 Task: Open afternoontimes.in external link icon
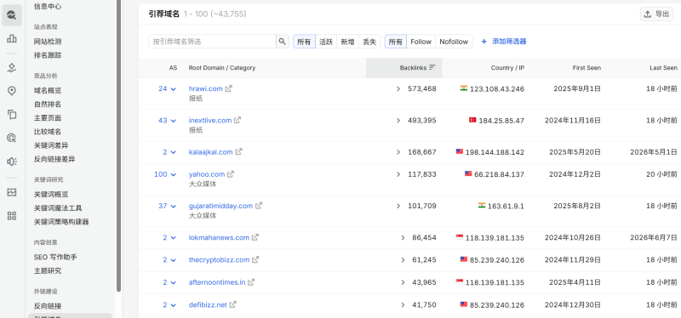click(x=251, y=282)
